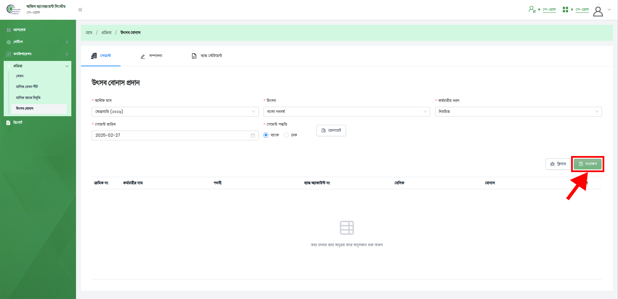Click the green সংরক্ষণ save button

click(x=588, y=164)
